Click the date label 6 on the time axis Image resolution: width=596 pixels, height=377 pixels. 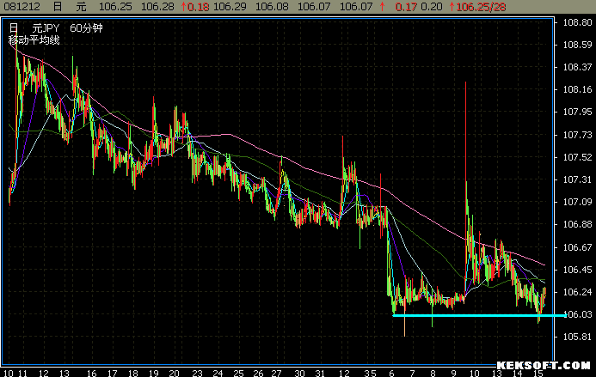tap(391, 373)
